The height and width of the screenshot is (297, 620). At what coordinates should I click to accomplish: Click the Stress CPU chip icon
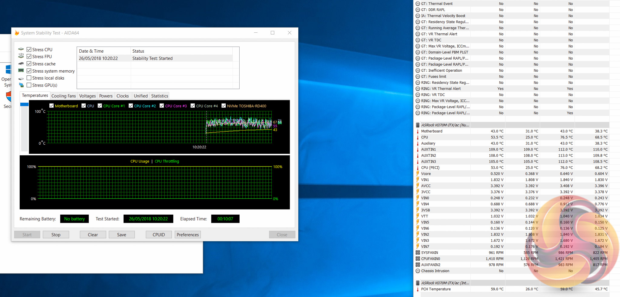tap(21, 49)
